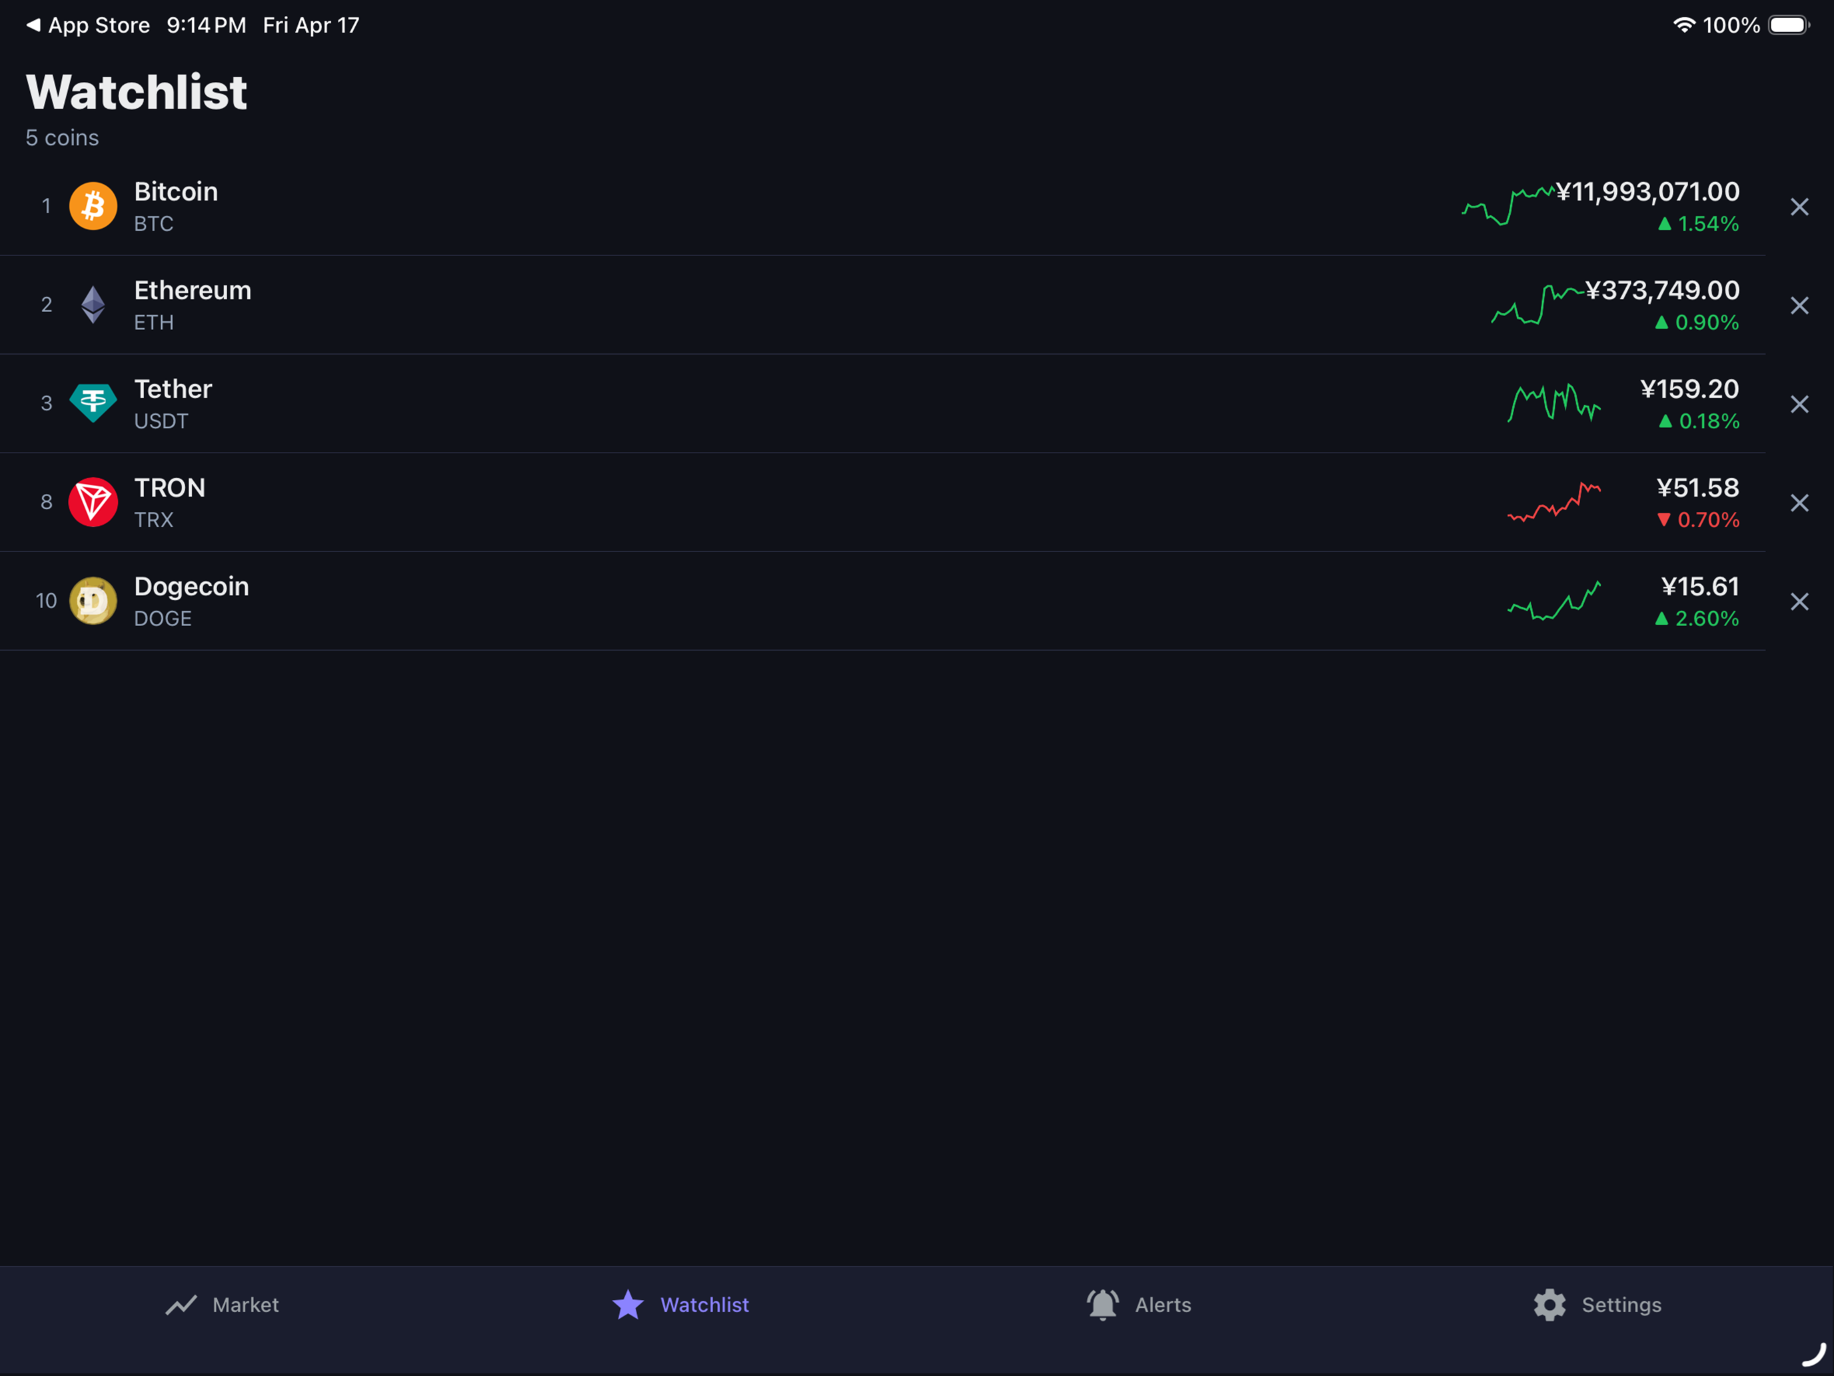Tap the TRX ticker symbol
The height and width of the screenshot is (1376, 1834).
153,520
